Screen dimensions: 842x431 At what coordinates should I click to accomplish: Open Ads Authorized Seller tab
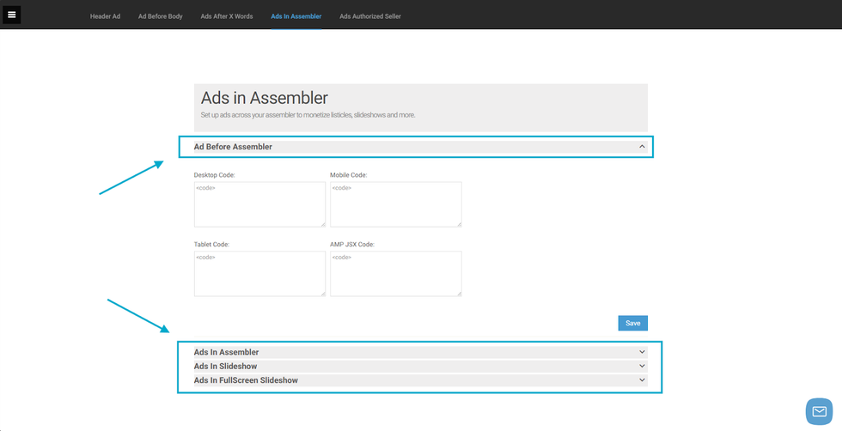point(369,16)
